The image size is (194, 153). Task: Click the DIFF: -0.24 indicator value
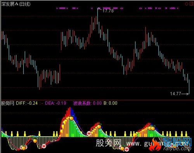click(x=27, y=103)
